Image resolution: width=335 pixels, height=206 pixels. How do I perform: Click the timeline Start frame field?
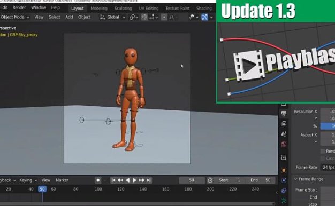pos(229,180)
